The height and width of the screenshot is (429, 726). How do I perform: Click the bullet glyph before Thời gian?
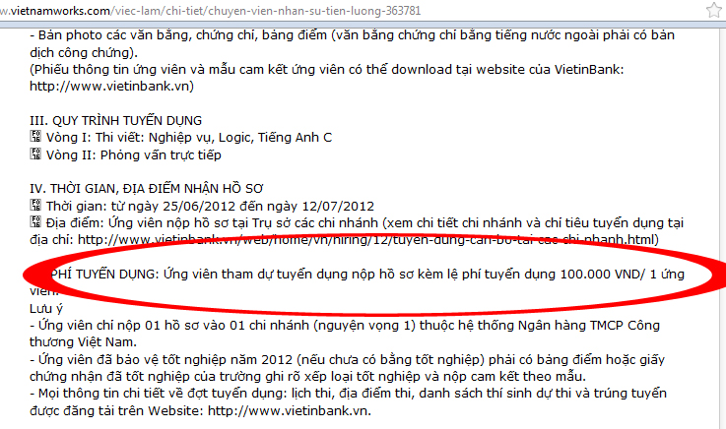37,206
